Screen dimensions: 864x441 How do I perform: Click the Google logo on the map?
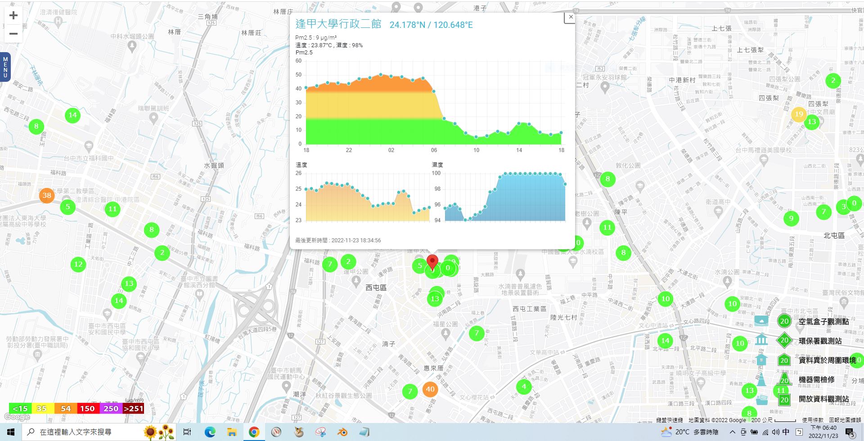17,417
